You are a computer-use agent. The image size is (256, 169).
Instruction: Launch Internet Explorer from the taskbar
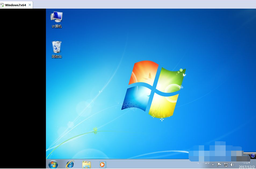pyautogui.click(x=70, y=164)
